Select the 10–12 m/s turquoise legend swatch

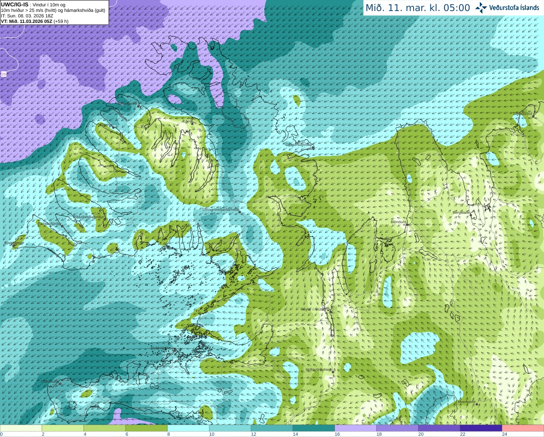[x=230, y=428]
